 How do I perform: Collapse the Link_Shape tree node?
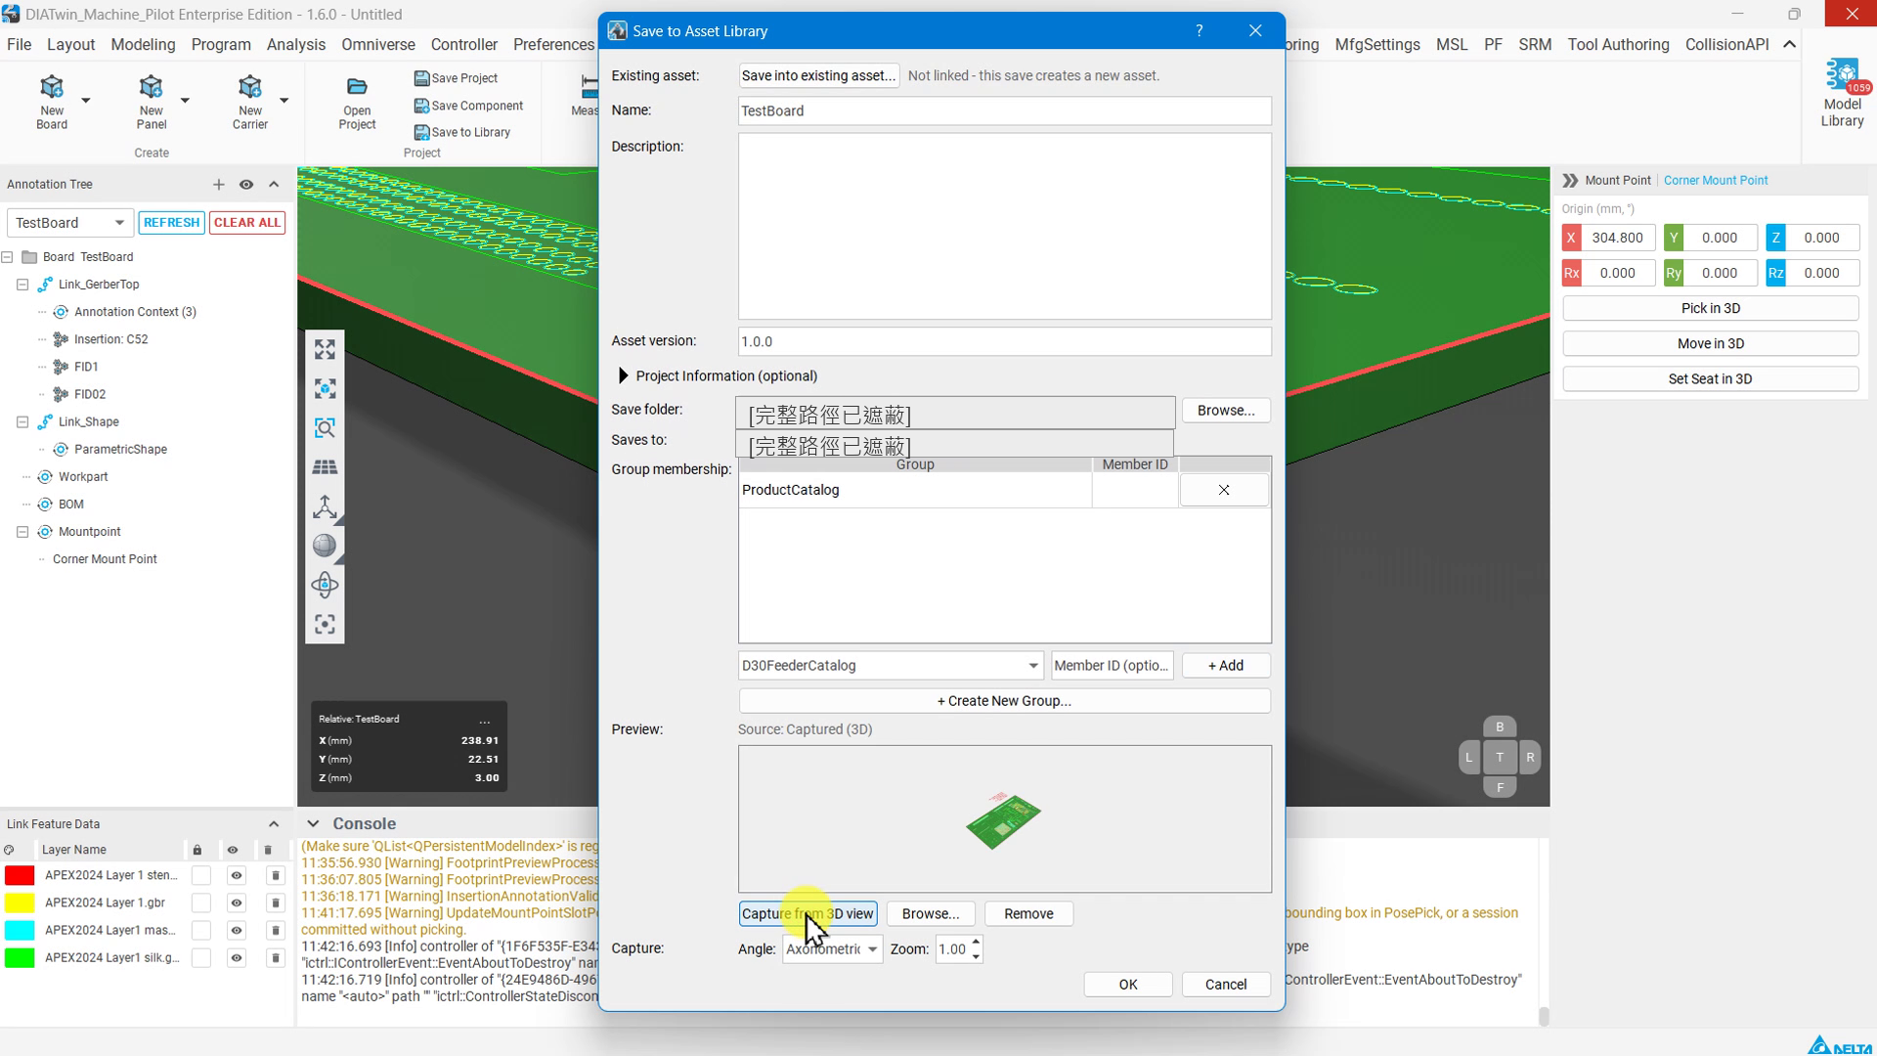click(x=22, y=422)
